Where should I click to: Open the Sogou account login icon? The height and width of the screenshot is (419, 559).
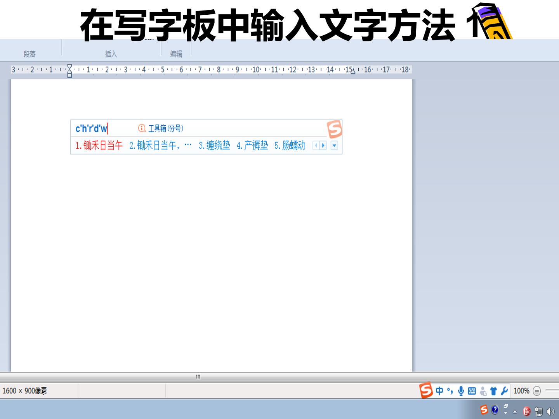tap(483, 391)
